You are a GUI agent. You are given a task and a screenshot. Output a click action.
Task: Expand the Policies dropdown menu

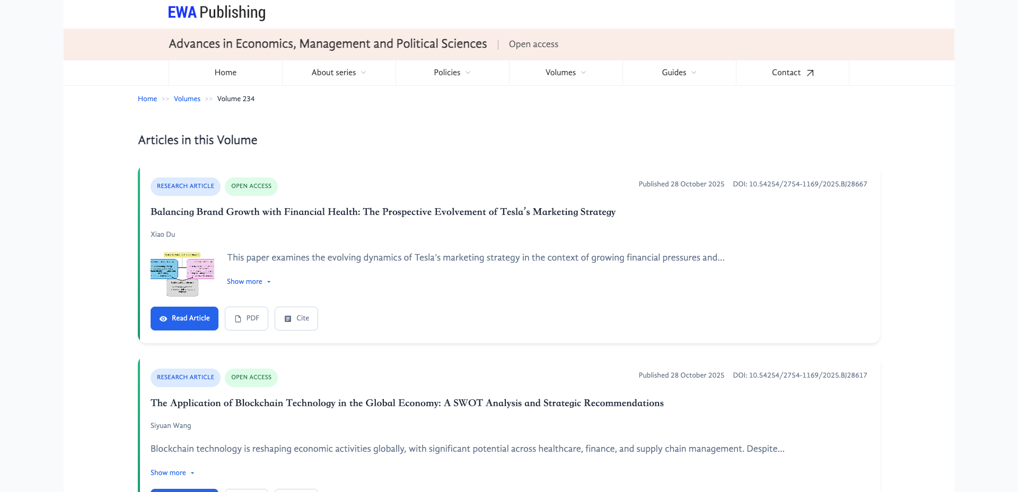pos(452,73)
